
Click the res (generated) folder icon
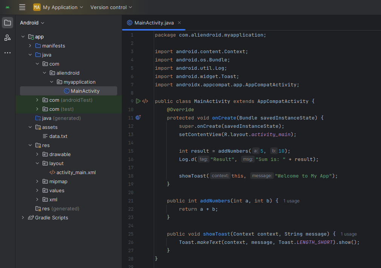tap(38, 209)
